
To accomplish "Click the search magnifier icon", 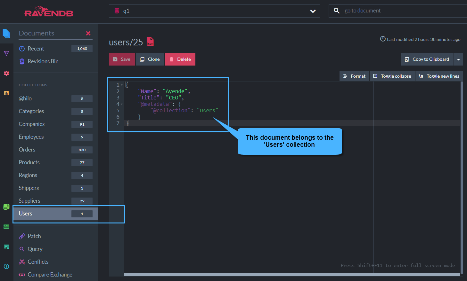I will coord(337,11).
